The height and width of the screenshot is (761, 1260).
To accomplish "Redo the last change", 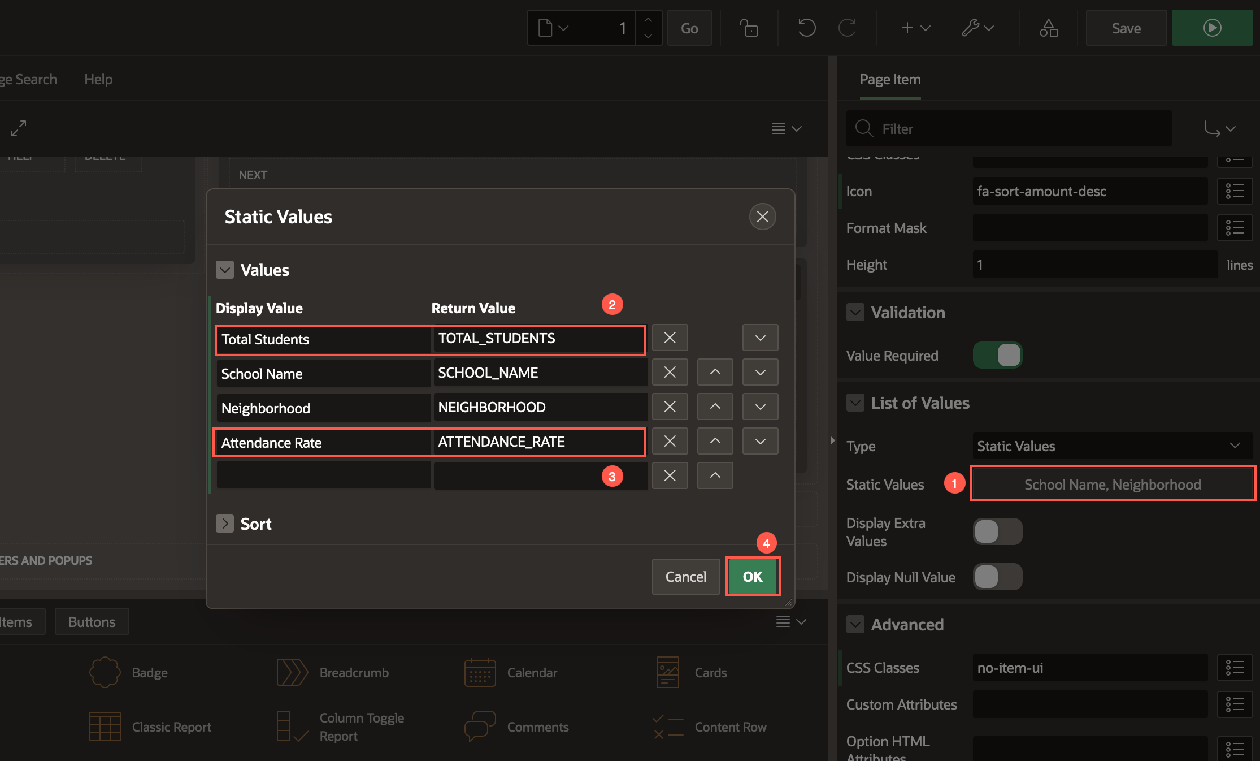I will tap(847, 28).
